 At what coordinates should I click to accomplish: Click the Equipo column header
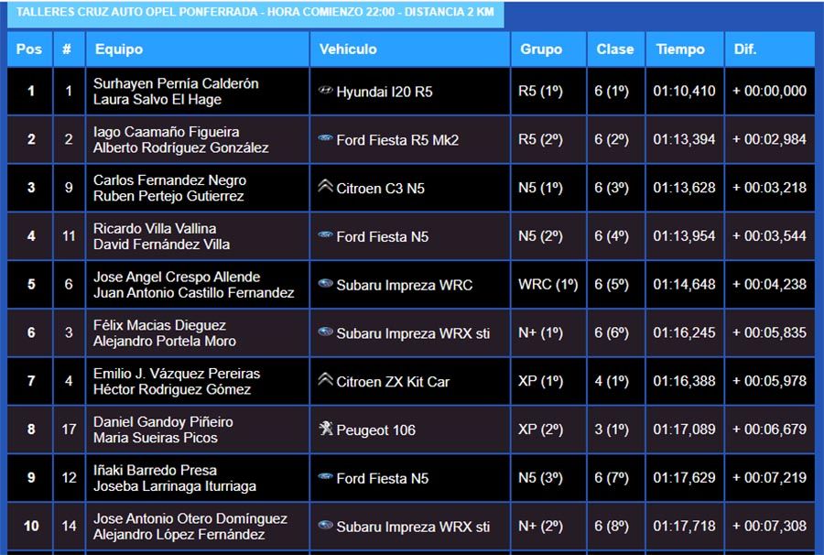pos(119,49)
